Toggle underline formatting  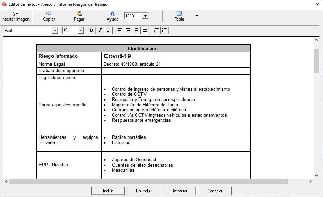coord(108,30)
